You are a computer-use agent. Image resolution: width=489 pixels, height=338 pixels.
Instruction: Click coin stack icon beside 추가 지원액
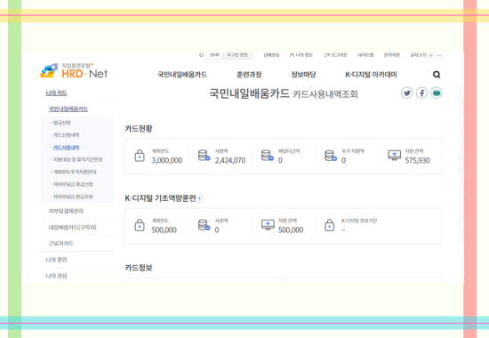pyautogui.click(x=331, y=156)
